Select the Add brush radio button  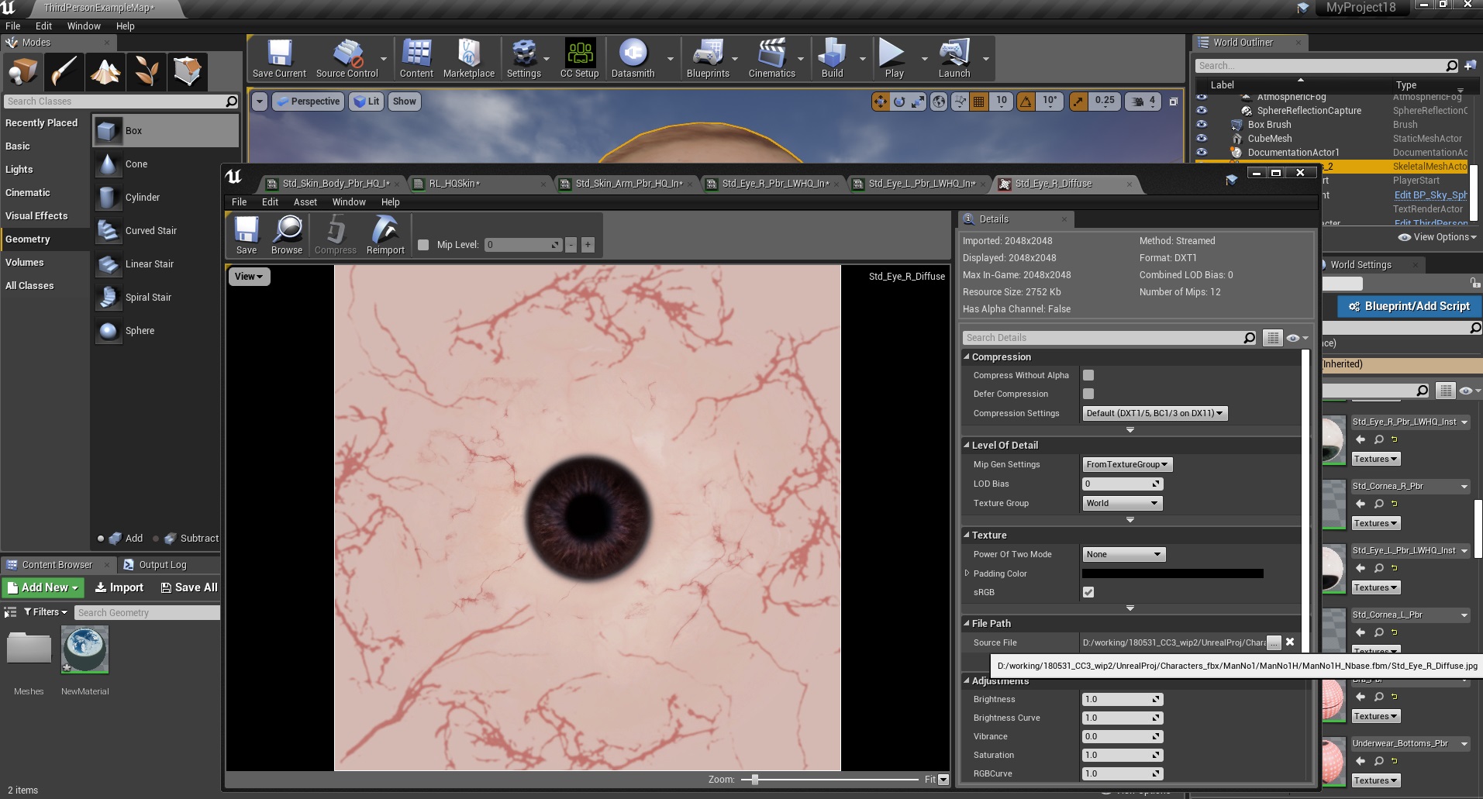coord(101,539)
